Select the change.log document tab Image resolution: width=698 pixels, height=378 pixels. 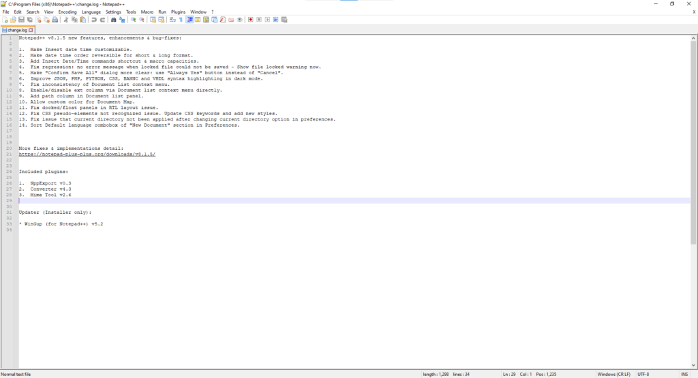click(17, 30)
